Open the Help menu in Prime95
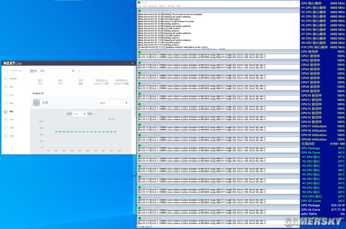The image size is (346, 229). coord(179,6)
